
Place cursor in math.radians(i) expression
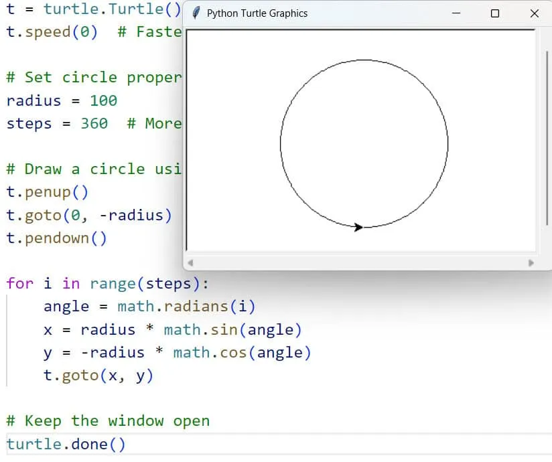pyautogui.click(x=186, y=307)
